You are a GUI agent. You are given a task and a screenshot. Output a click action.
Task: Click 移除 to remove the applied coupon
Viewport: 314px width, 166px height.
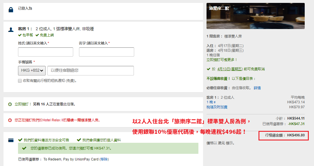[104, 159]
